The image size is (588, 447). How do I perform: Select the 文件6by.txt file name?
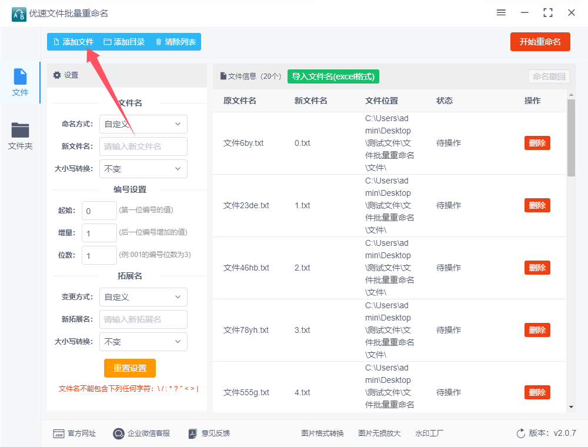243,143
